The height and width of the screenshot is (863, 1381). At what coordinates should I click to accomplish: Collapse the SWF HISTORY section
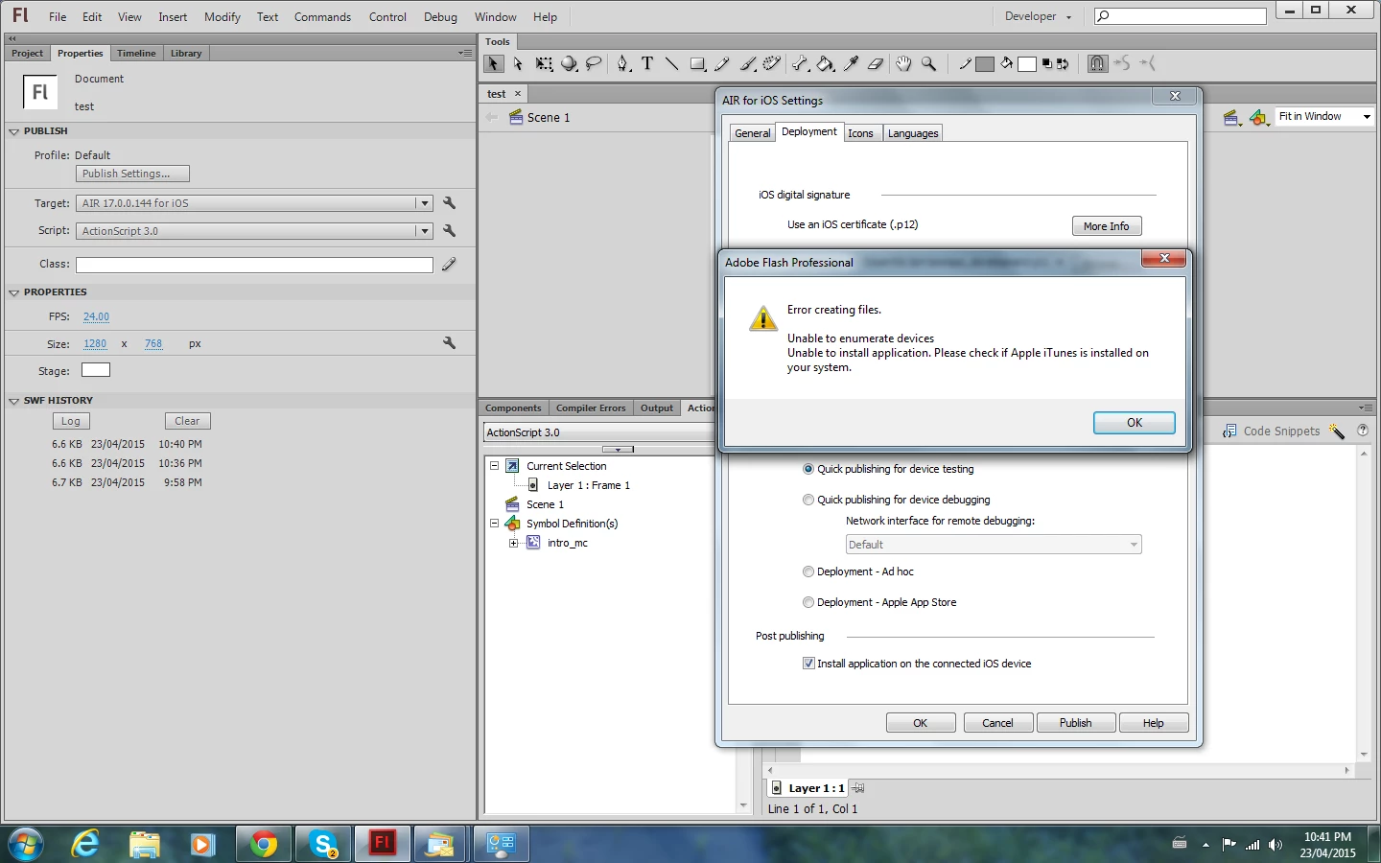pos(13,401)
